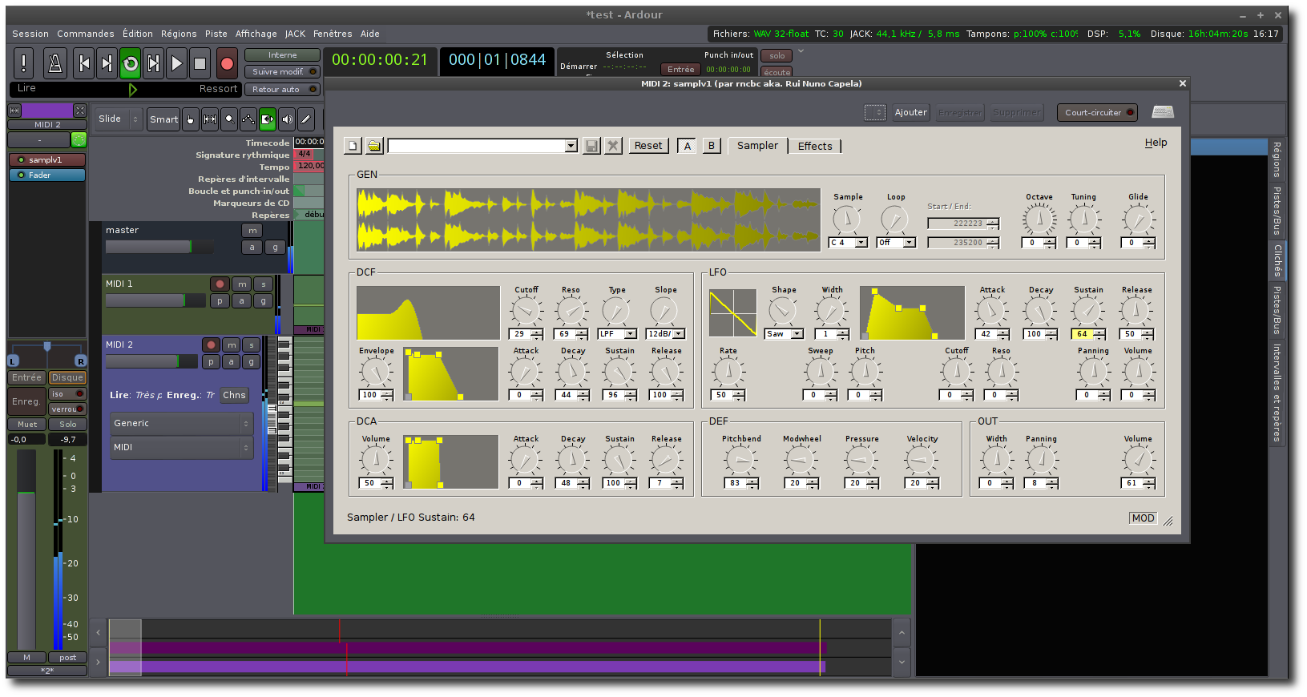Open the Régions menu
Viewport: 1307px width, 697px height.
pos(178,34)
